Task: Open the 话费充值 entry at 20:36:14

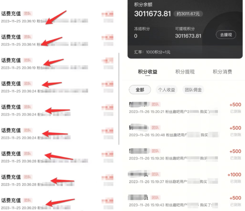Action: click(57, 40)
